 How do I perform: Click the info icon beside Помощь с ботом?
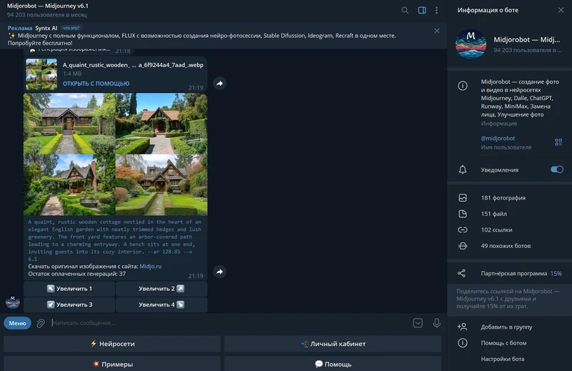463,343
